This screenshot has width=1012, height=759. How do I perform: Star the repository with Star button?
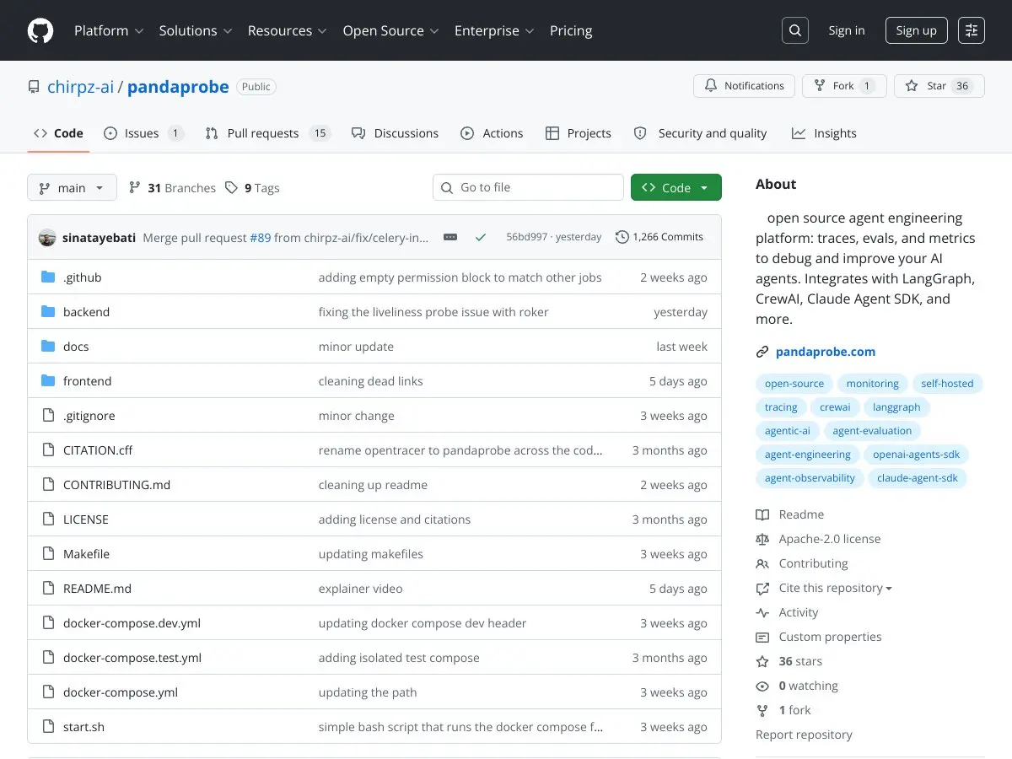[939, 86]
